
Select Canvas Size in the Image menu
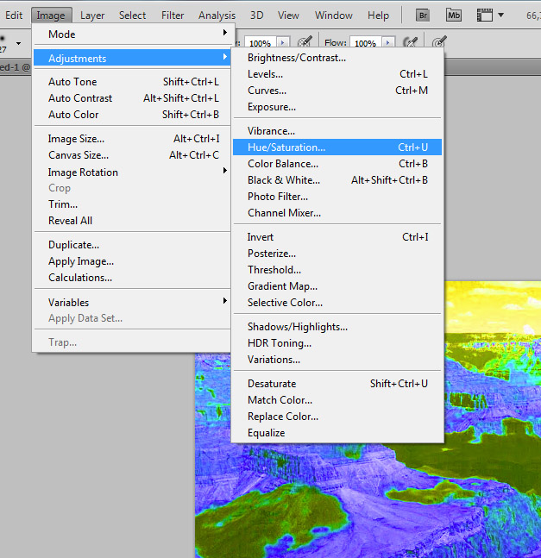pos(132,155)
